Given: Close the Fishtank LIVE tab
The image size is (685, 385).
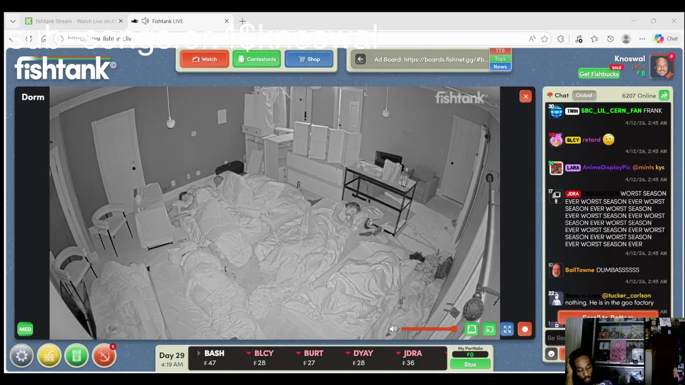Looking at the screenshot, I should point(226,21).
